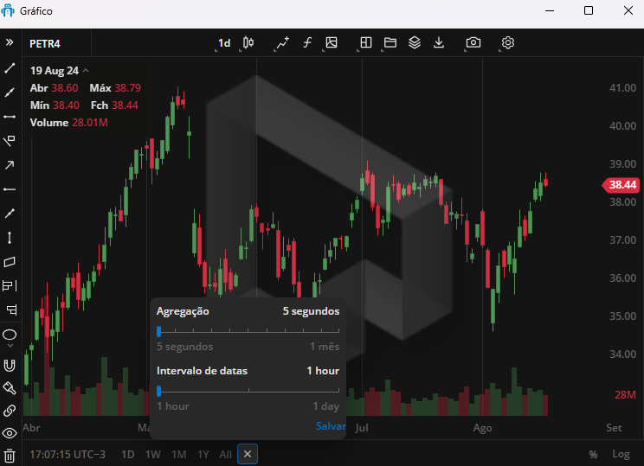Viewport: 644px width, 466px height.
Task: Open the candlestick chart type menu
Action: (248, 42)
